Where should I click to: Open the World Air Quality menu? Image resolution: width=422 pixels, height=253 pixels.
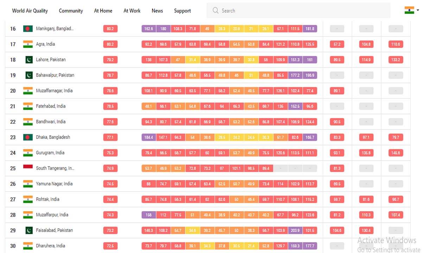[x=30, y=11]
